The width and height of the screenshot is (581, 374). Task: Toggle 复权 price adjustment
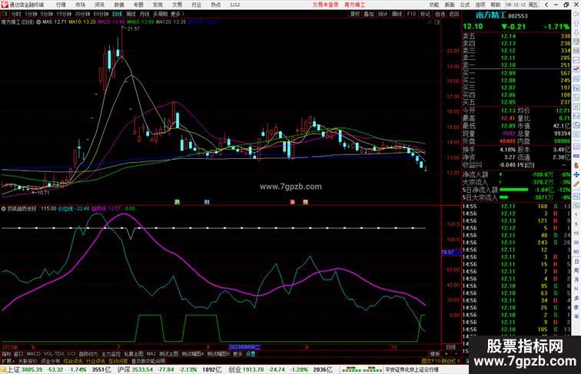[x=355, y=14]
